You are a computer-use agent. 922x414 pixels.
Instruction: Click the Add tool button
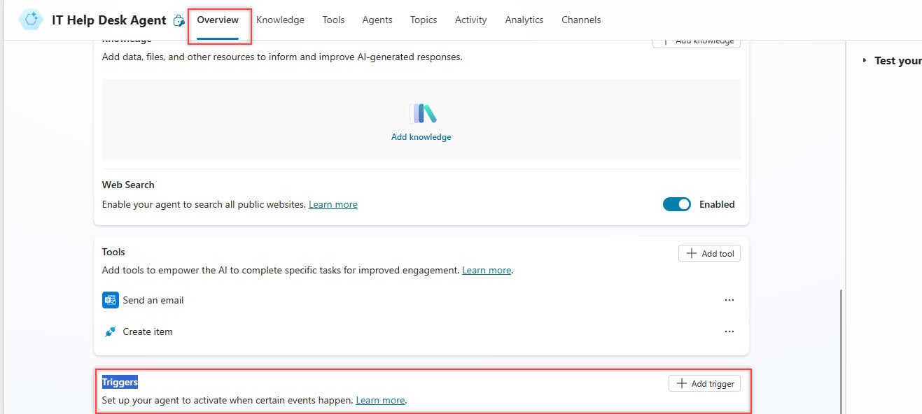(x=709, y=253)
